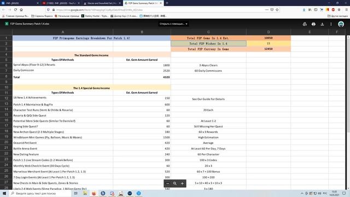Image resolution: width=350 pixels, height=197 pixels.
Task: Open Task View on the taskbar
Action: pyautogui.click(x=75, y=193)
